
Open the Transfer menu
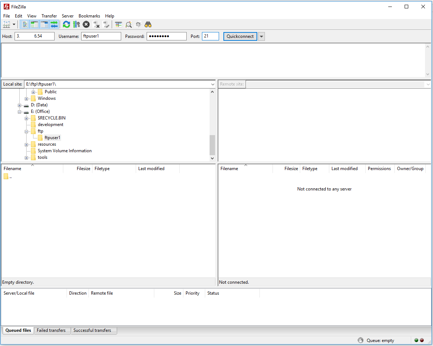coord(49,16)
